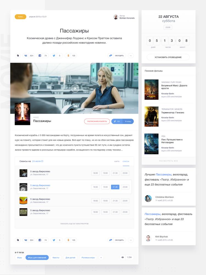Click the VK share icon above the trailer
The width and height of the screenshot is (206, 275).
pos(26,56)
